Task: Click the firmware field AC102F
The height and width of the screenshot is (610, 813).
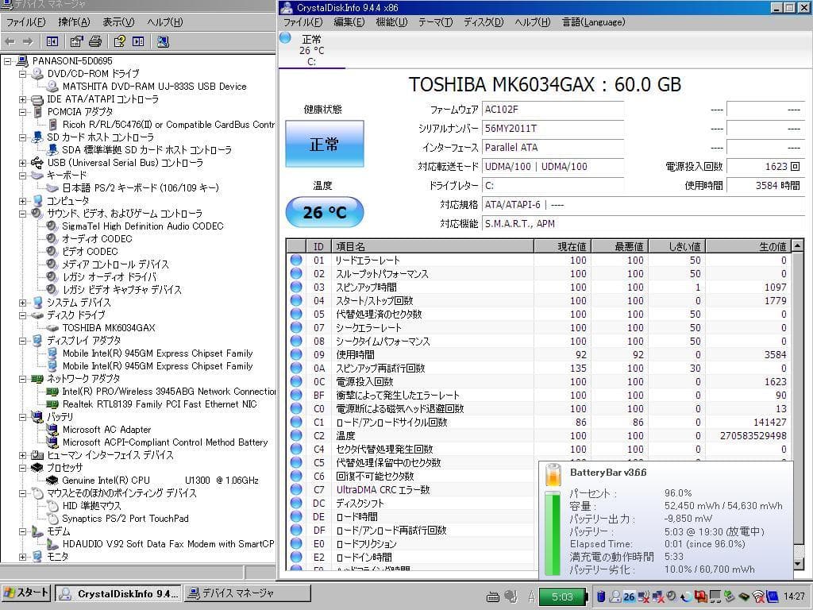Action: point(553,110)
